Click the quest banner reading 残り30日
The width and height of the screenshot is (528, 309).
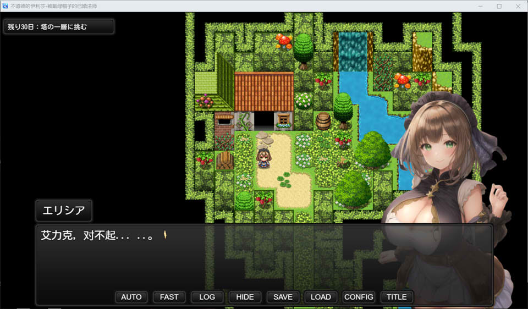click(59, 26)
